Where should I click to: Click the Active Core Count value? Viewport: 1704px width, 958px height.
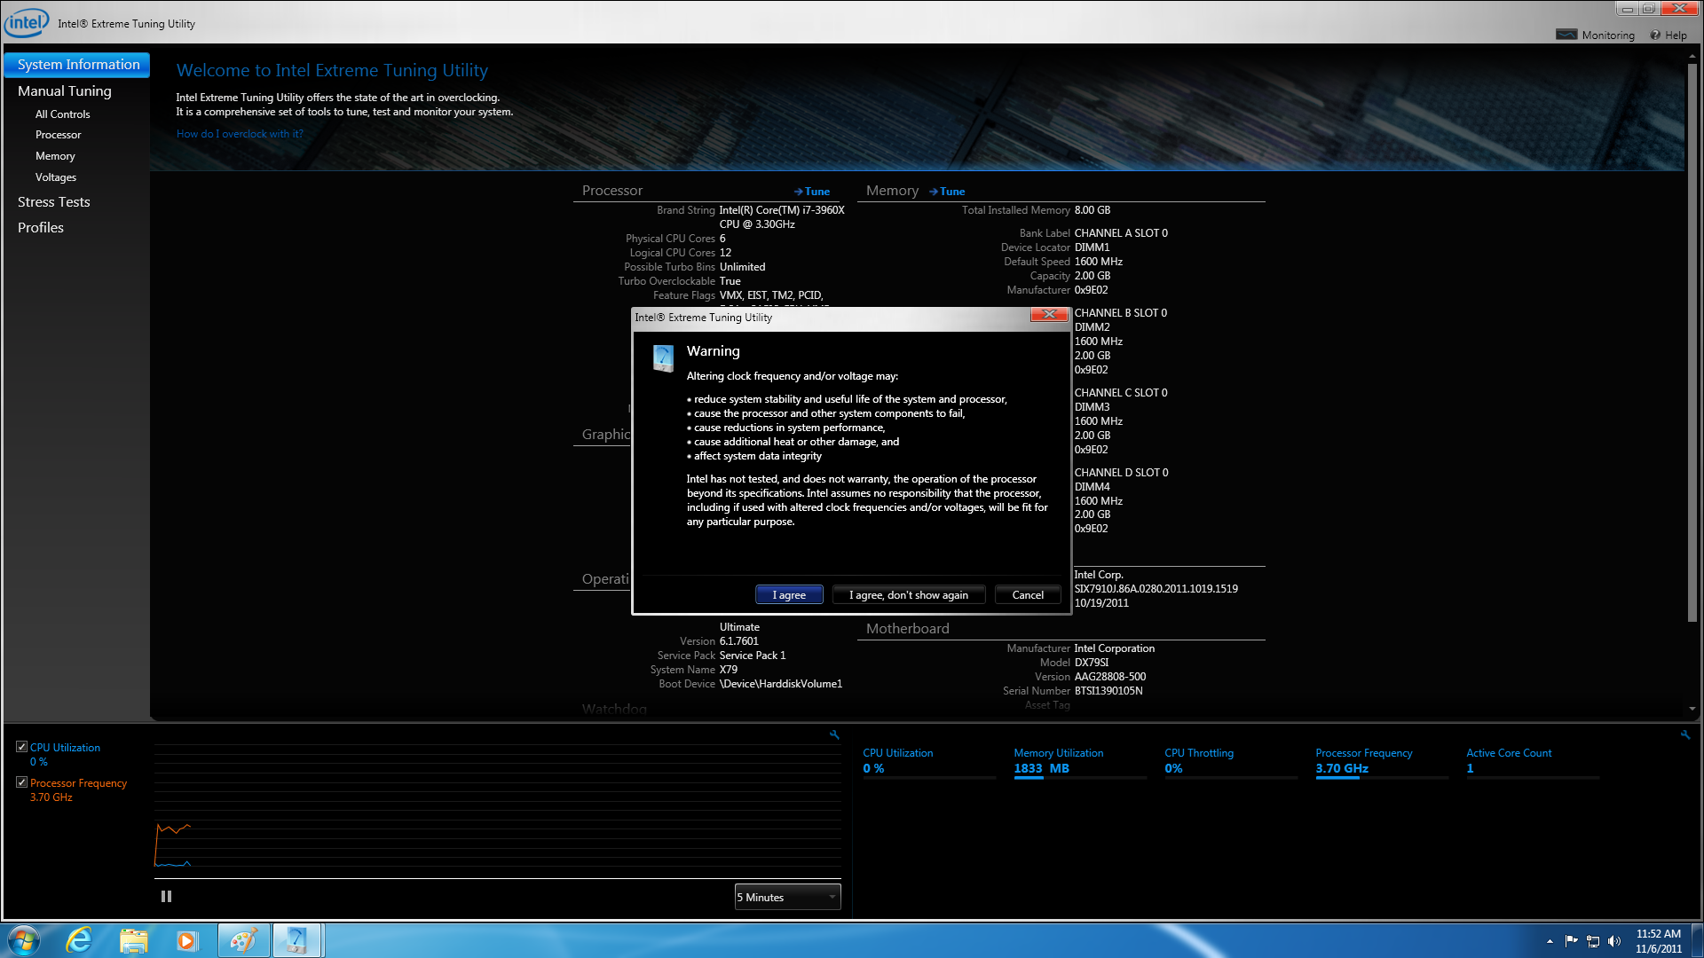[1470, 769]
